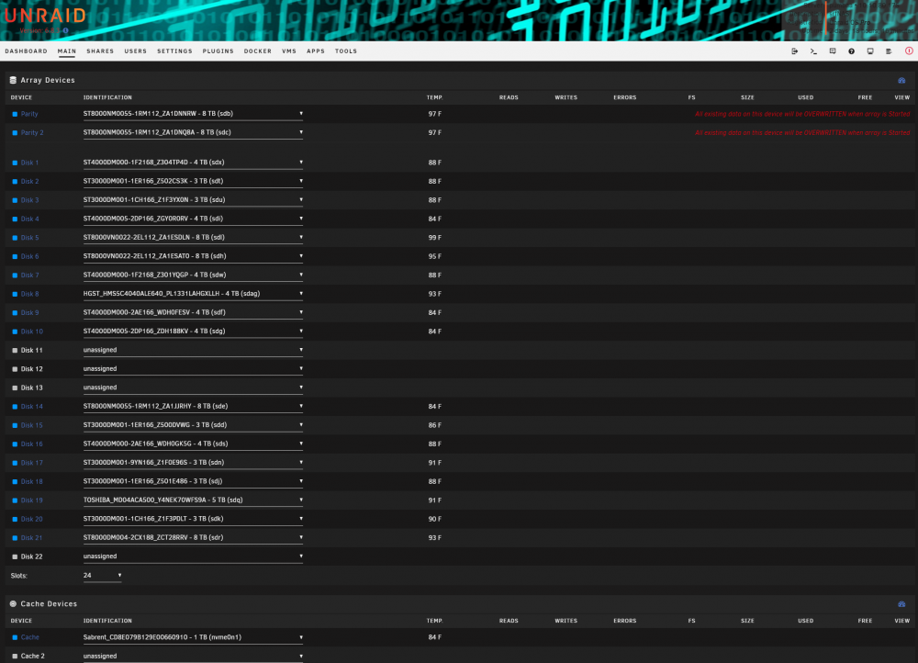
Task: Open the Parity 2 device link
Action: pos(32,133)
